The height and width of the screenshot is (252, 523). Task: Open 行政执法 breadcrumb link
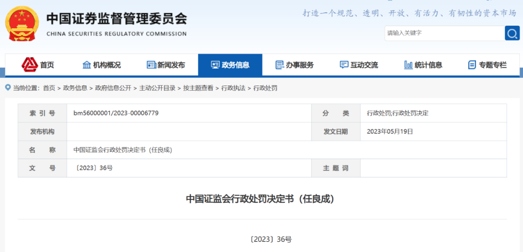click(233, 88)
